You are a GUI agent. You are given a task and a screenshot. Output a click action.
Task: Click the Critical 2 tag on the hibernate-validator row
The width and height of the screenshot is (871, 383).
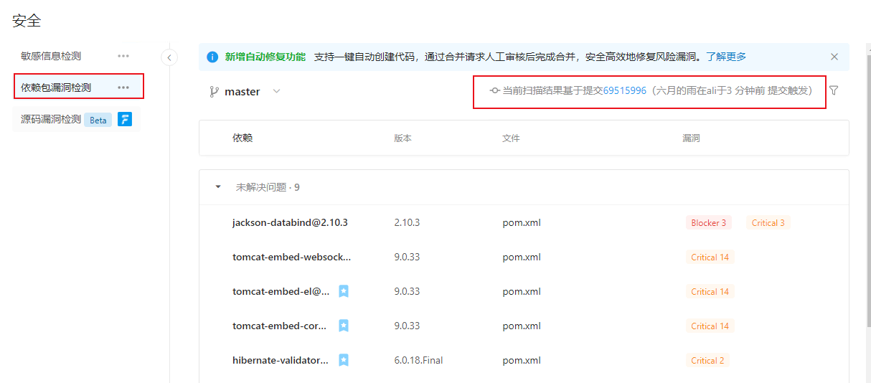pos(707,361)
